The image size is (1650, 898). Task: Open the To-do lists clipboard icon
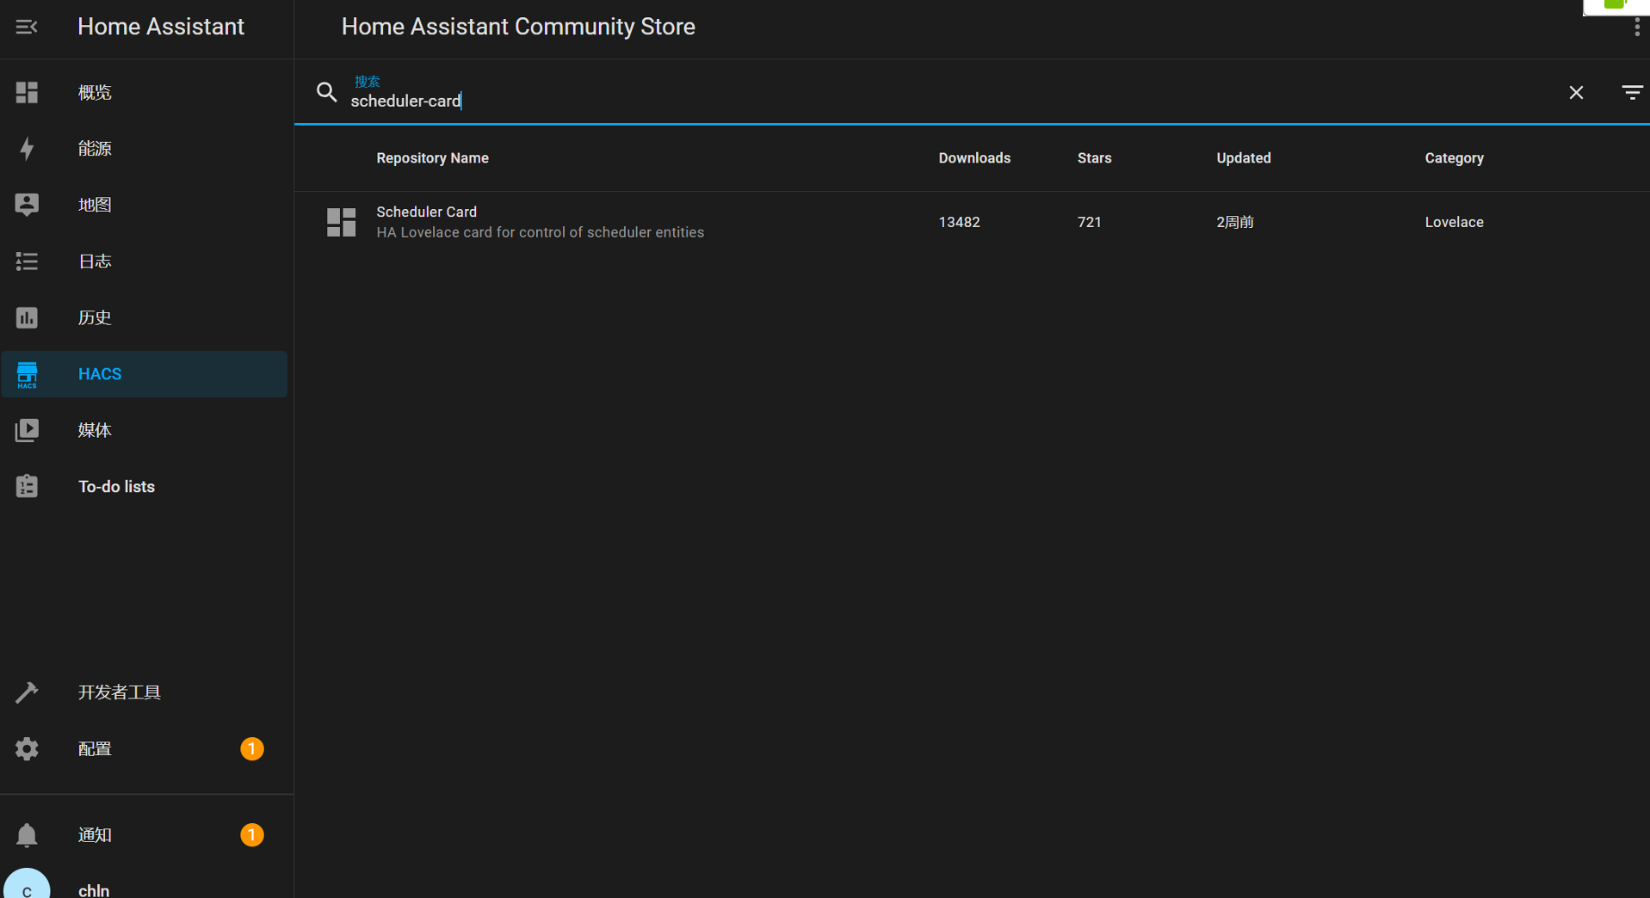[27, 486]
